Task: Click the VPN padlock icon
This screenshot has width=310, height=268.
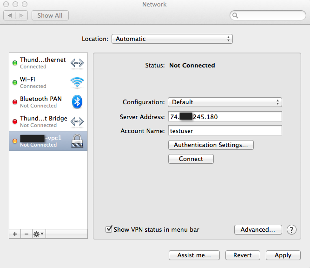Action: point(77,141)
